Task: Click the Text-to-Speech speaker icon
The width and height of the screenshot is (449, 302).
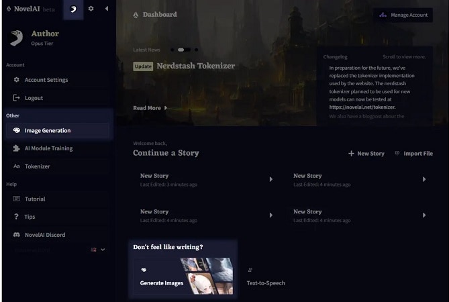Action: tap(250, 270)
